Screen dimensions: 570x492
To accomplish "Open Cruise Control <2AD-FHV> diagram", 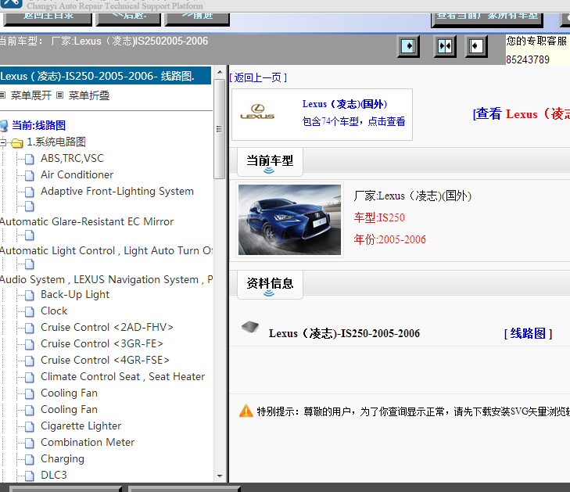I will click(x=107, y=327).
